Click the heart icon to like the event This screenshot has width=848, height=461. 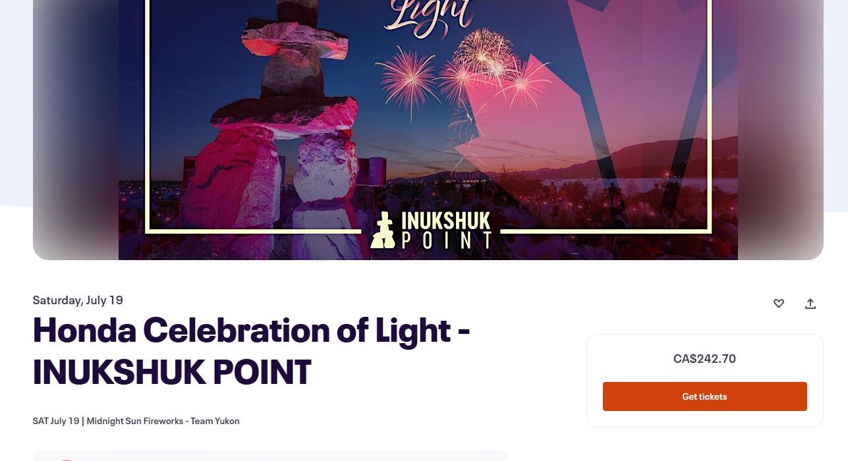click(x=779, y=304)
